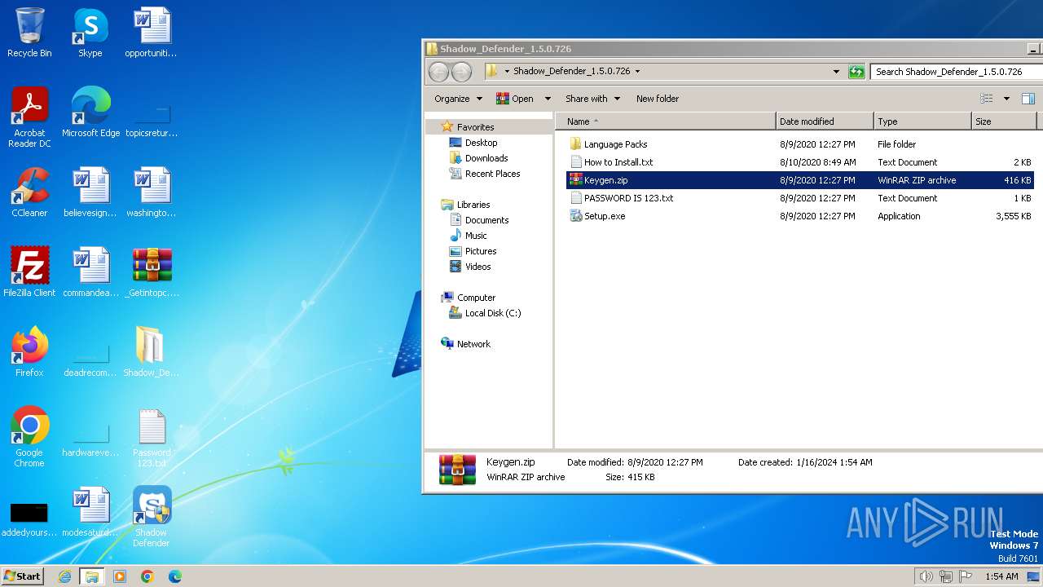Open Chrome from the taskbar
The image size is (1043, 587).
(x=147, y=576)
